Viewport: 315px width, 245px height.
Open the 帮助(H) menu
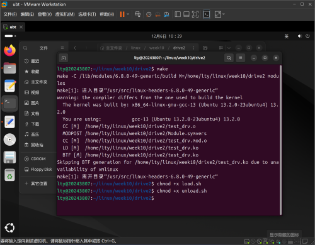click(x=106, y=14)
